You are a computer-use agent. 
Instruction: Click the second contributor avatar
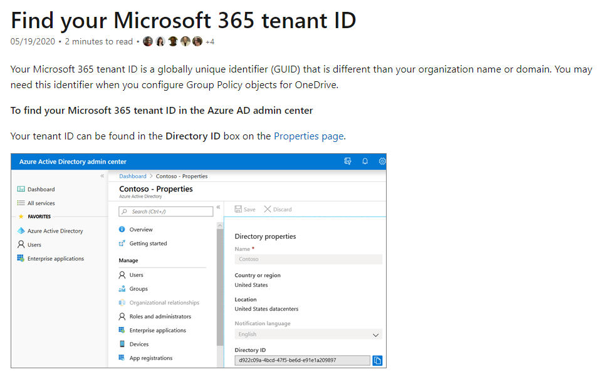point(160,41)
